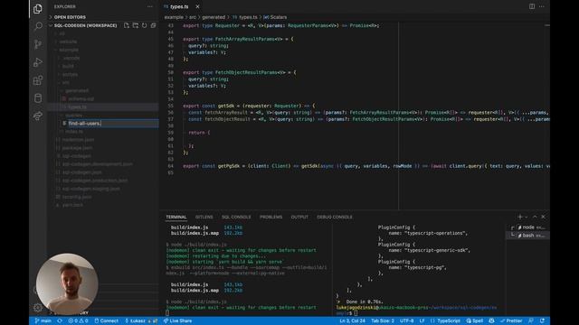Collapse all folders in Explorer
579x325 pixels.
[x=153, y=25]
